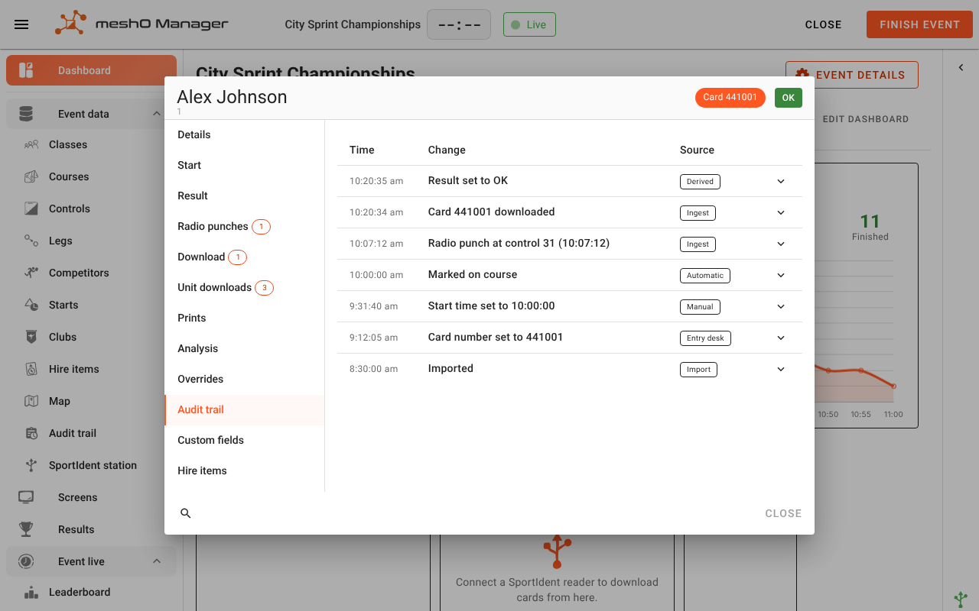Open the Unit downloads tab
This screenshot has width=979, height=611.
click(245, 287)
